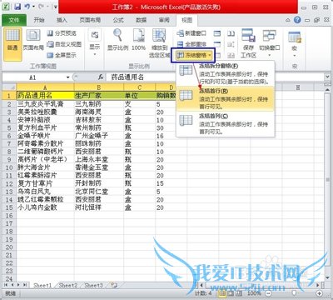Switch to the Sheet2 worksheet tab

click(x=68, y=285)
